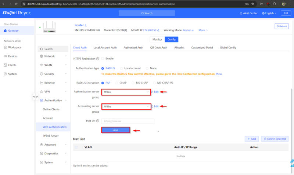
Task: Click the browser reload icon
Action: pos(19,4)
